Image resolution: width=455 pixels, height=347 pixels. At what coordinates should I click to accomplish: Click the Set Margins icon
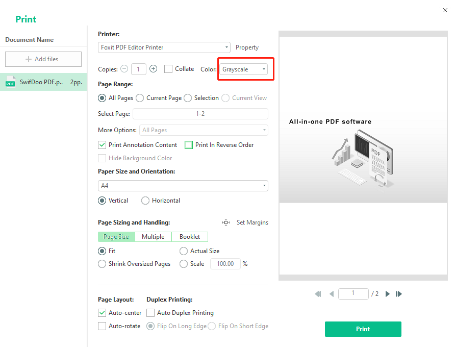coord(226,222)
